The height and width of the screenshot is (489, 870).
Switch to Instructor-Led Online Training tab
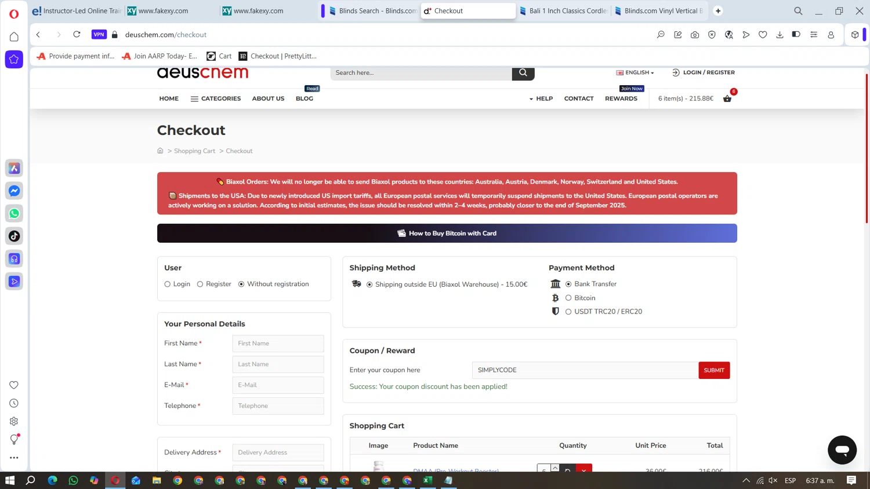pyautogui.click(x=77, y=11)
